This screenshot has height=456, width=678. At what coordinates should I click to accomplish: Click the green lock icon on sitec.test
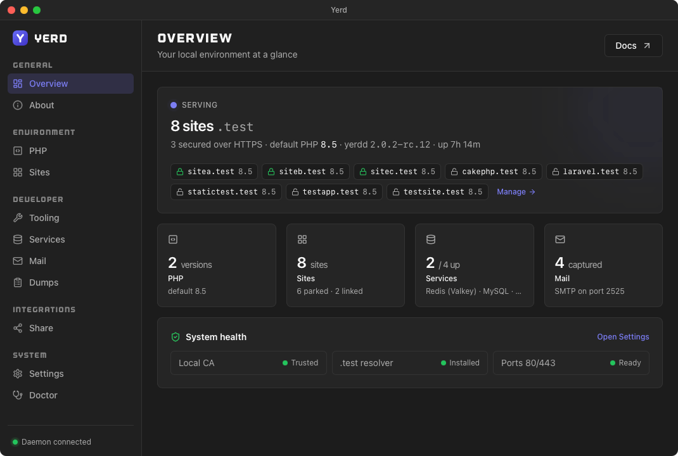(363, 172)
